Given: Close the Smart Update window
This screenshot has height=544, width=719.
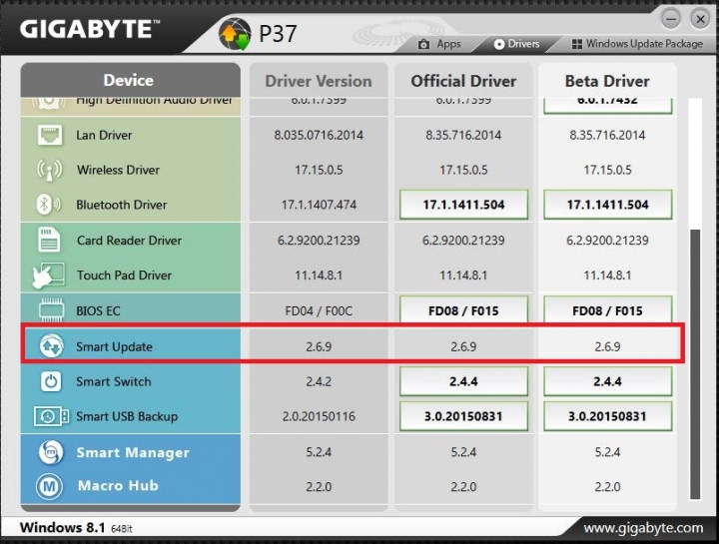Looking at the screenshot, I should (700, 19).
